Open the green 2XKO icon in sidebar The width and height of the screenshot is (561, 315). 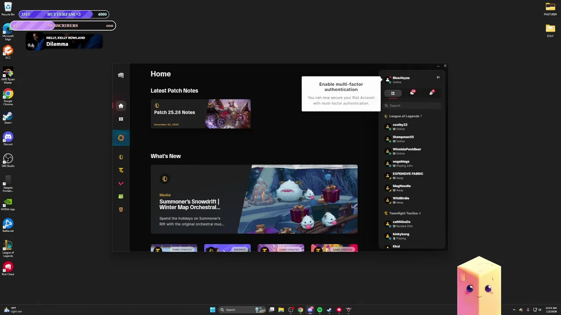121,196
